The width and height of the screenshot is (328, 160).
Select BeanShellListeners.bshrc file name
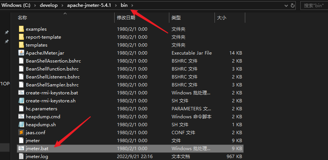[x=53, y=77]
